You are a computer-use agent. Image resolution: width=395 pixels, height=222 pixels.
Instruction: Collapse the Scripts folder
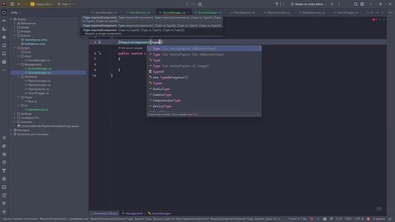15,48
